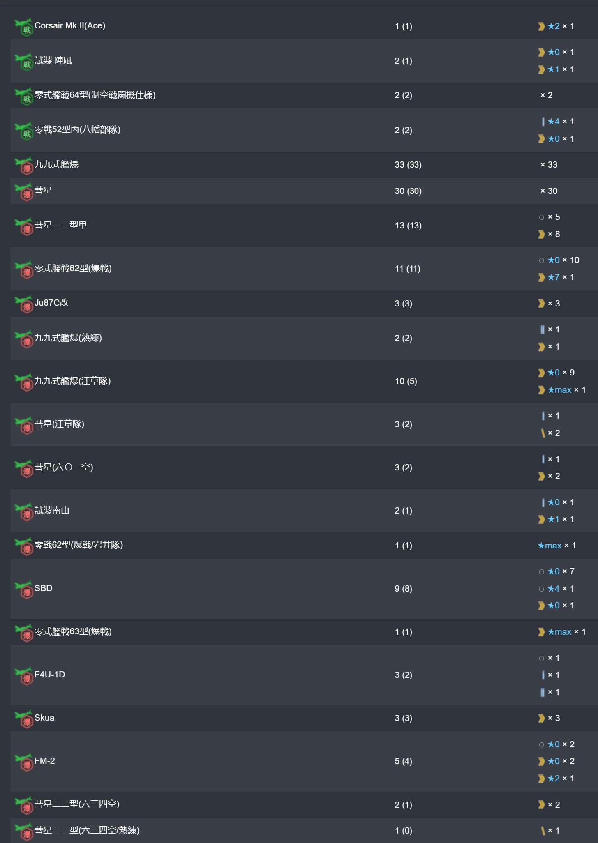Click the gold chevron proficiency mark for Ju87C改
598x843 pixels.
[542, 304]
